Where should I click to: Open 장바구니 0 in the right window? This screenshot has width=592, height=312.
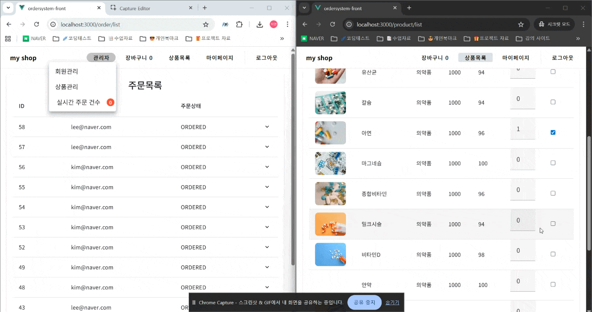pyautogui.click(x=435, y=58)
